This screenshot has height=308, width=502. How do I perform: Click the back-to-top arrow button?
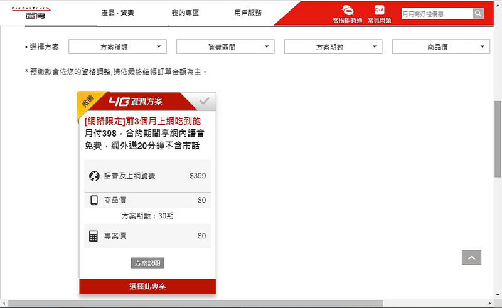coord(471,257)
